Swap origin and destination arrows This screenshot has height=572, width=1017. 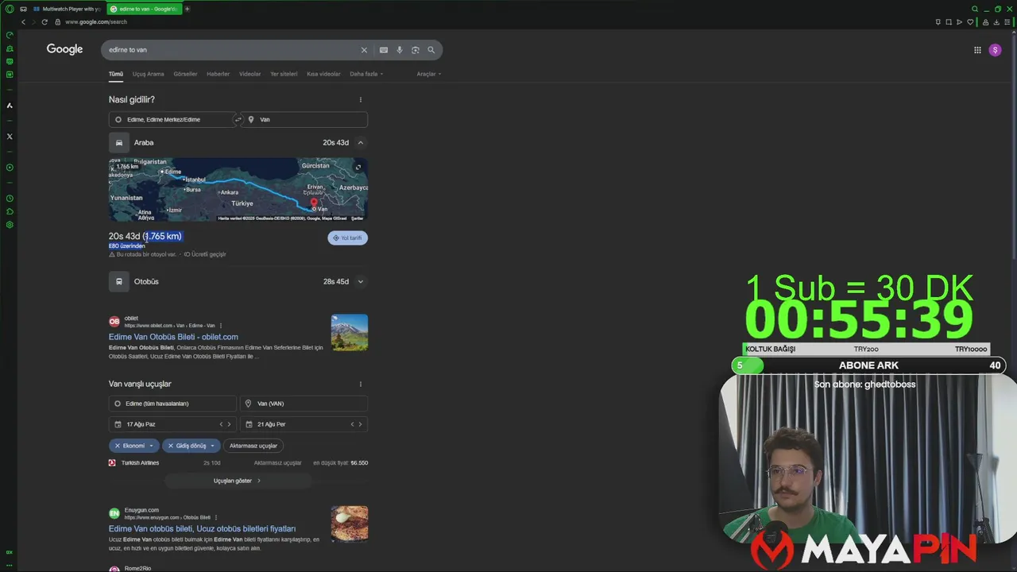coord(238,119)
